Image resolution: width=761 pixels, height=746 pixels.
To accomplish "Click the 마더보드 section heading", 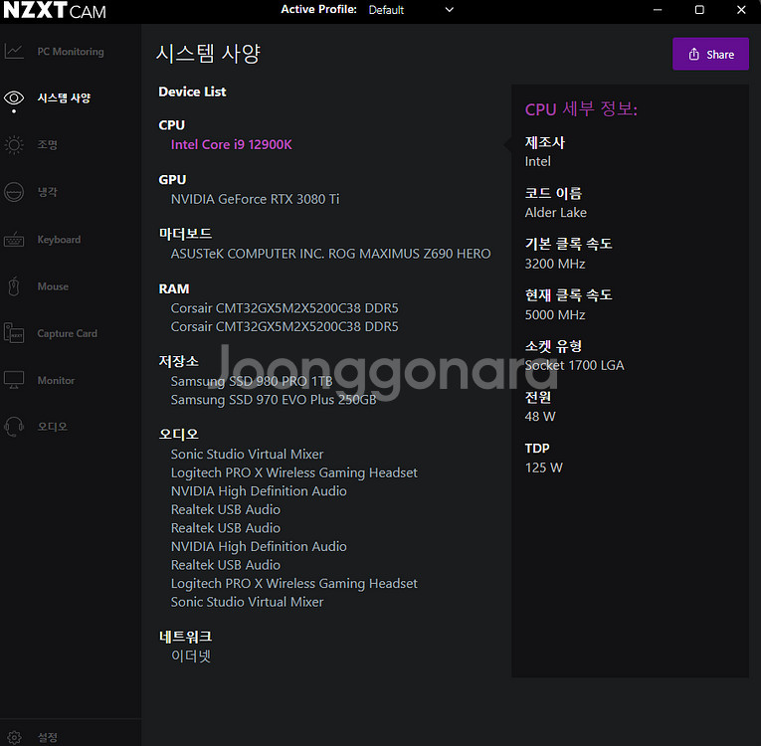I will click(185, 234).
